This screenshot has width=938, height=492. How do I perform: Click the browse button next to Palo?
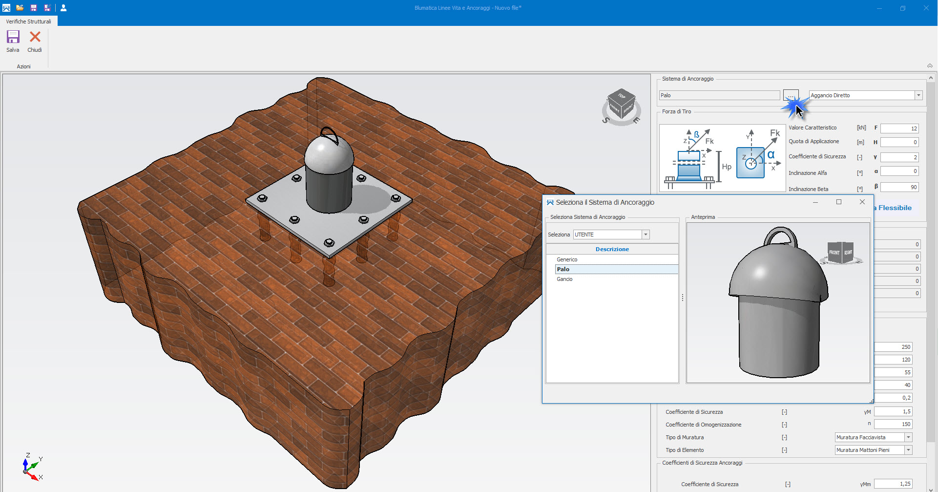791,95
